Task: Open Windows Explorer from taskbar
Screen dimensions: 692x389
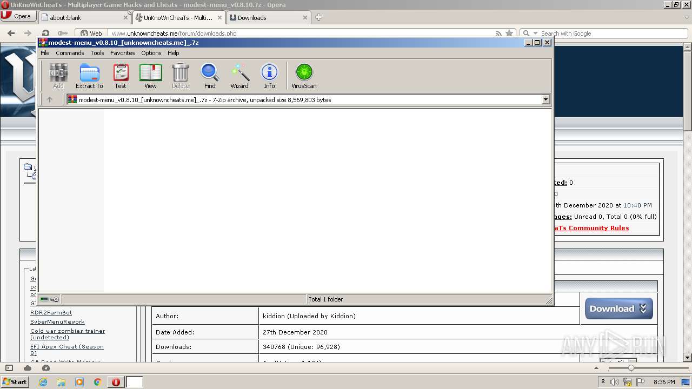Action: (61, 382)
